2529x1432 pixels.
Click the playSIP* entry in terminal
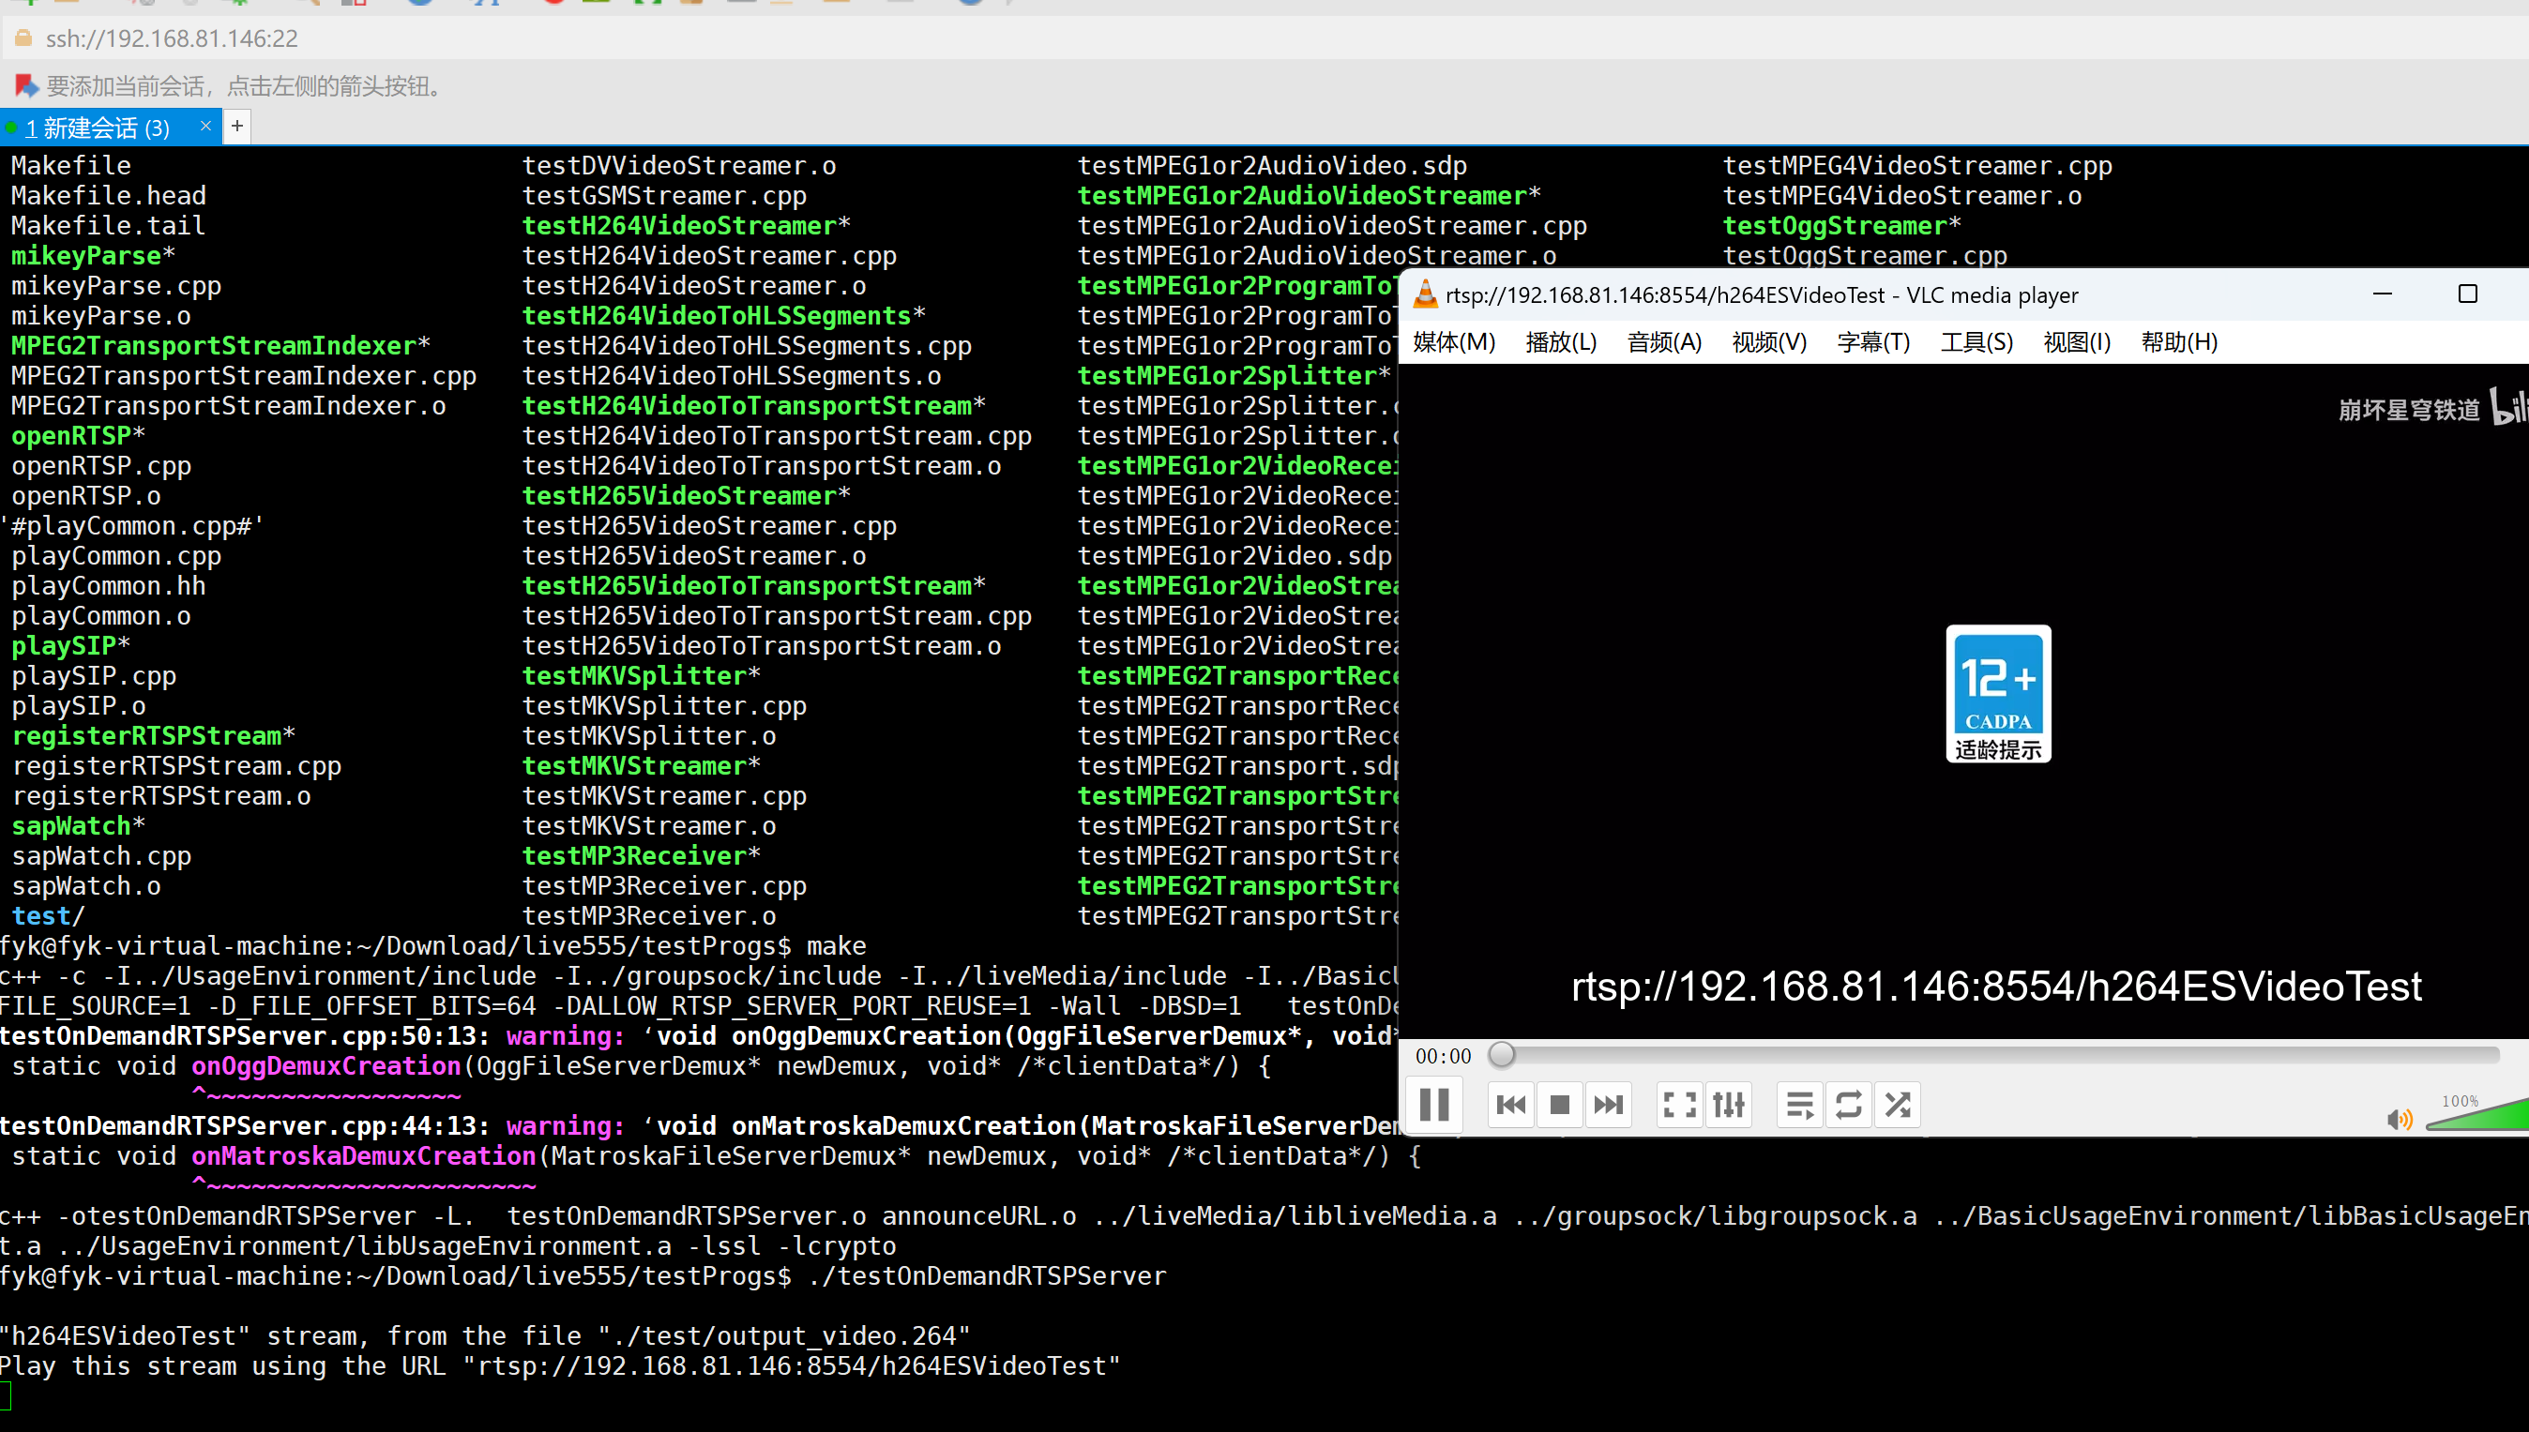(69, 646)
